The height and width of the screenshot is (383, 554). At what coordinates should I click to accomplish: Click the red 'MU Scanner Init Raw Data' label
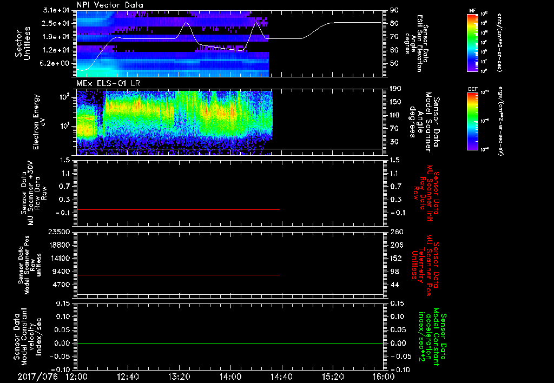click(425, 193)
